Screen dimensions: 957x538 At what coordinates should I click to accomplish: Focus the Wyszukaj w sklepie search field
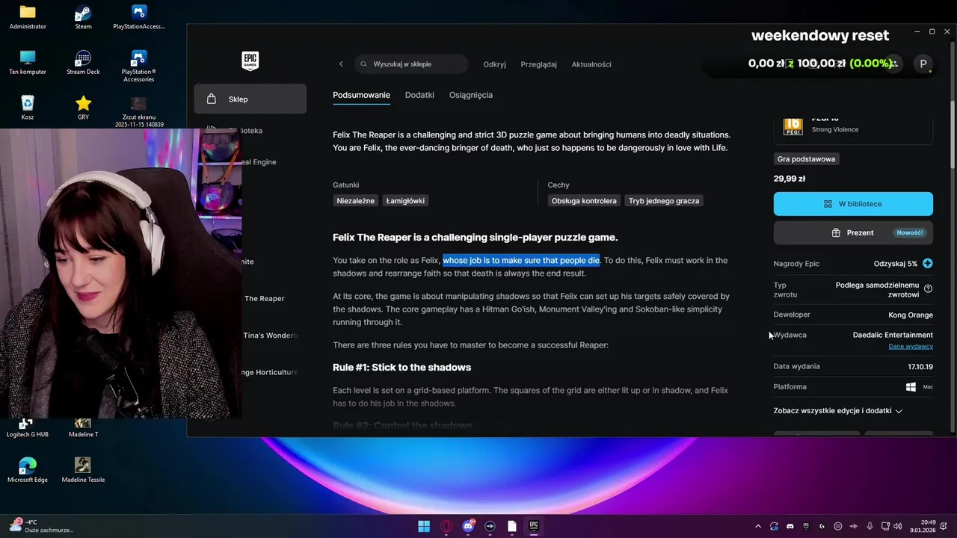click(411, 64)
